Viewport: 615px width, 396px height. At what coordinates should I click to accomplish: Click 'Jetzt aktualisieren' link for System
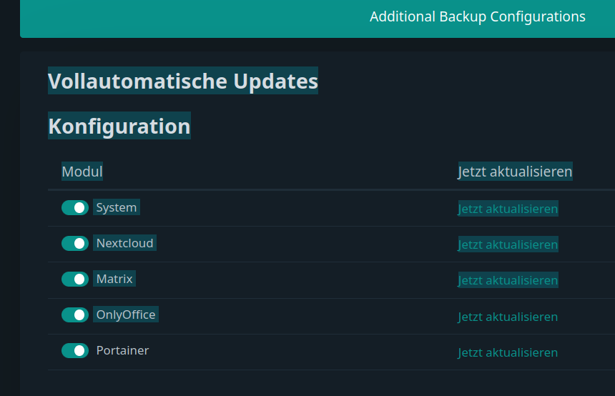pyautogui.click(x=508, y=209)
